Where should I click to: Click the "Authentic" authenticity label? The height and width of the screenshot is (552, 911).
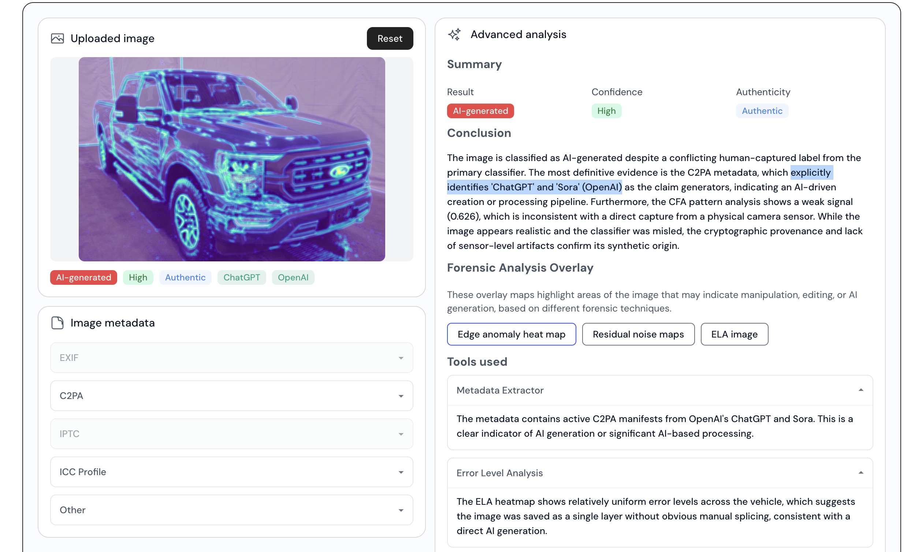[x=762, y=111]
